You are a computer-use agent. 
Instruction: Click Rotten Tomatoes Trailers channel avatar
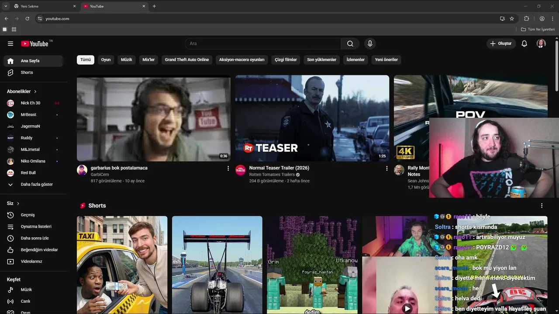pos(241,170)
